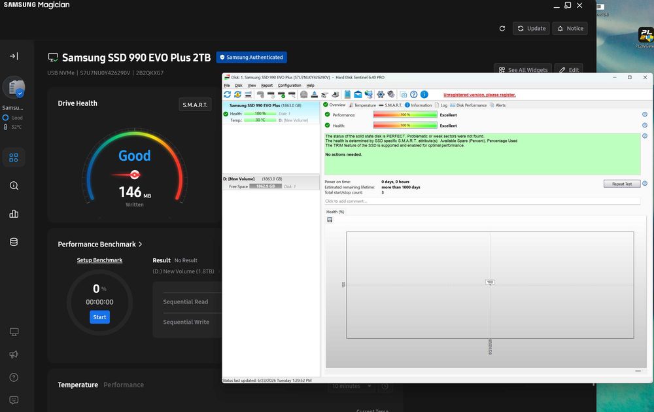Open the Configuration menu in Hard Disk Sentinel
The height and width of the screenshot is (412, 654).
coord(290,86)
